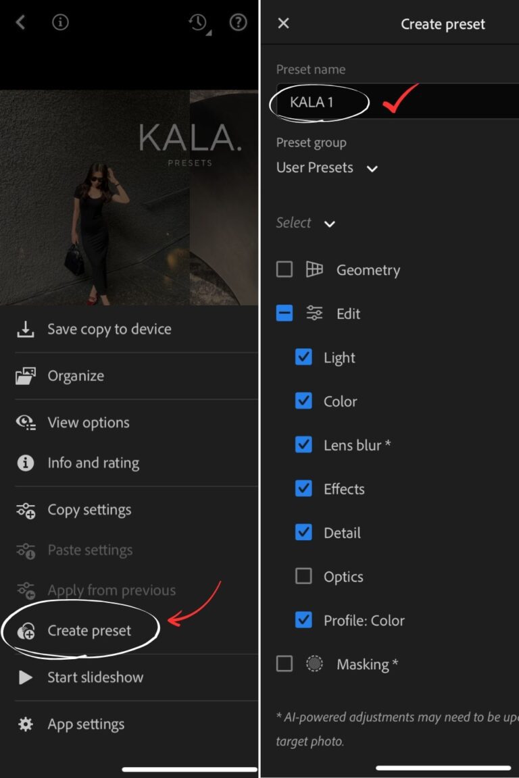This screenshot has height=778, width=519.
Task: Open the version history clock icon
Action: [x=198, y=23]
